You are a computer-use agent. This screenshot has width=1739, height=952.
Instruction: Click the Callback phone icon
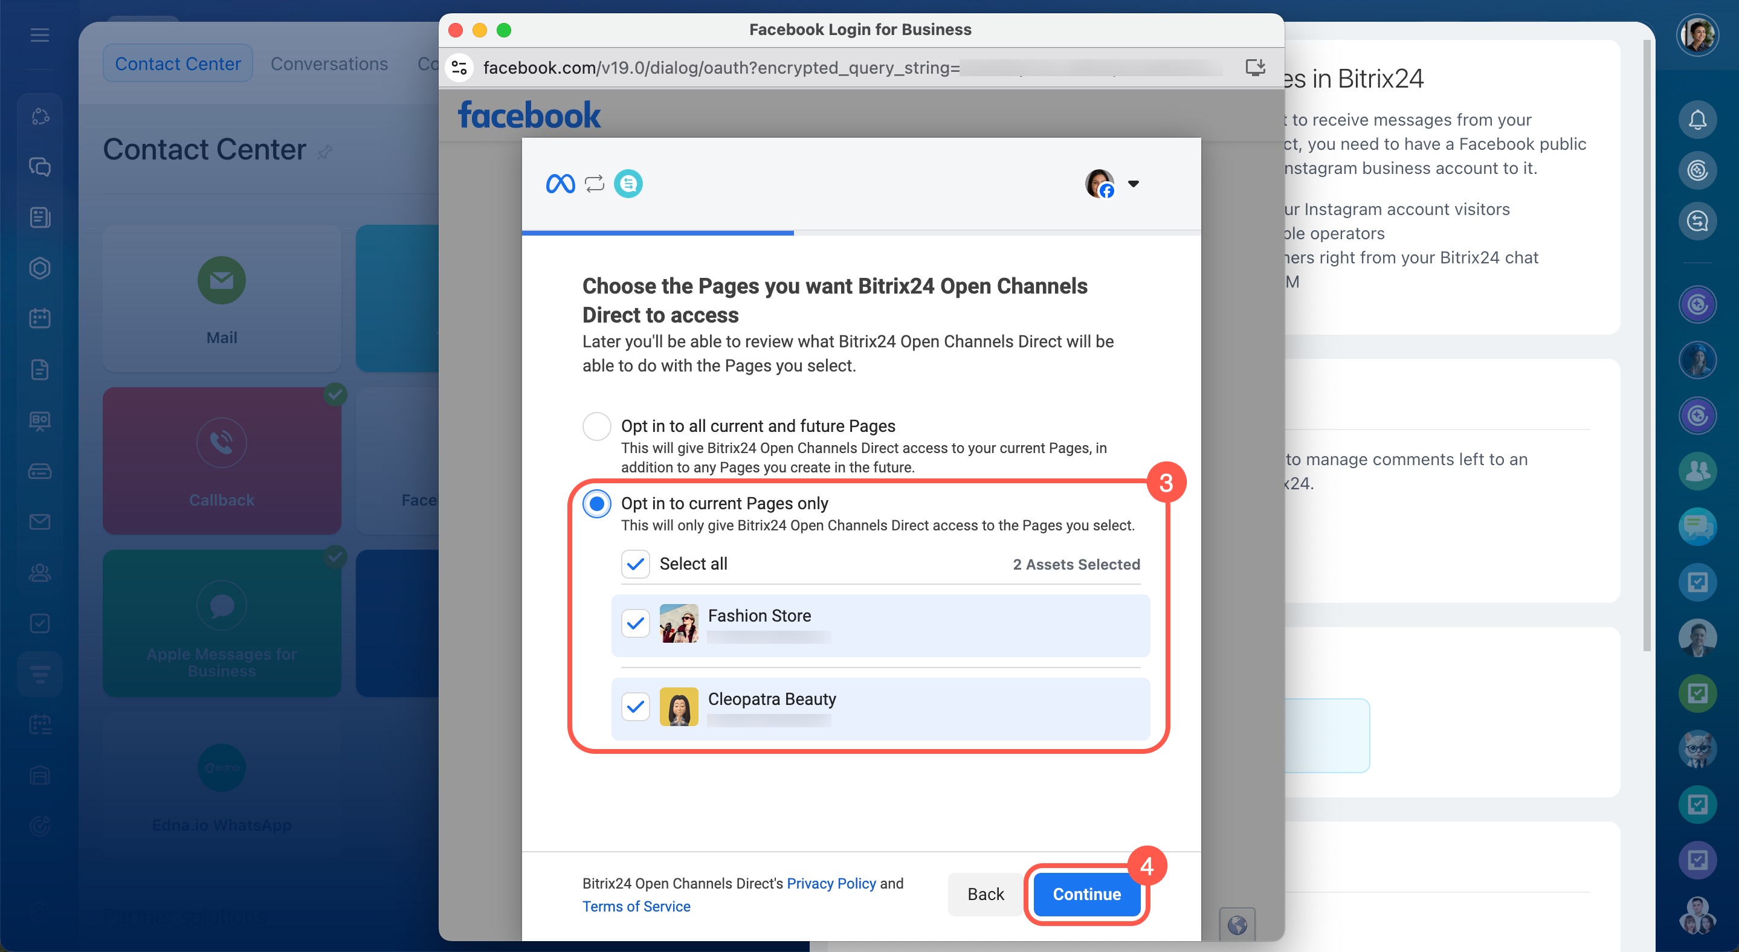pyautogui.click(x=221, y=443)
